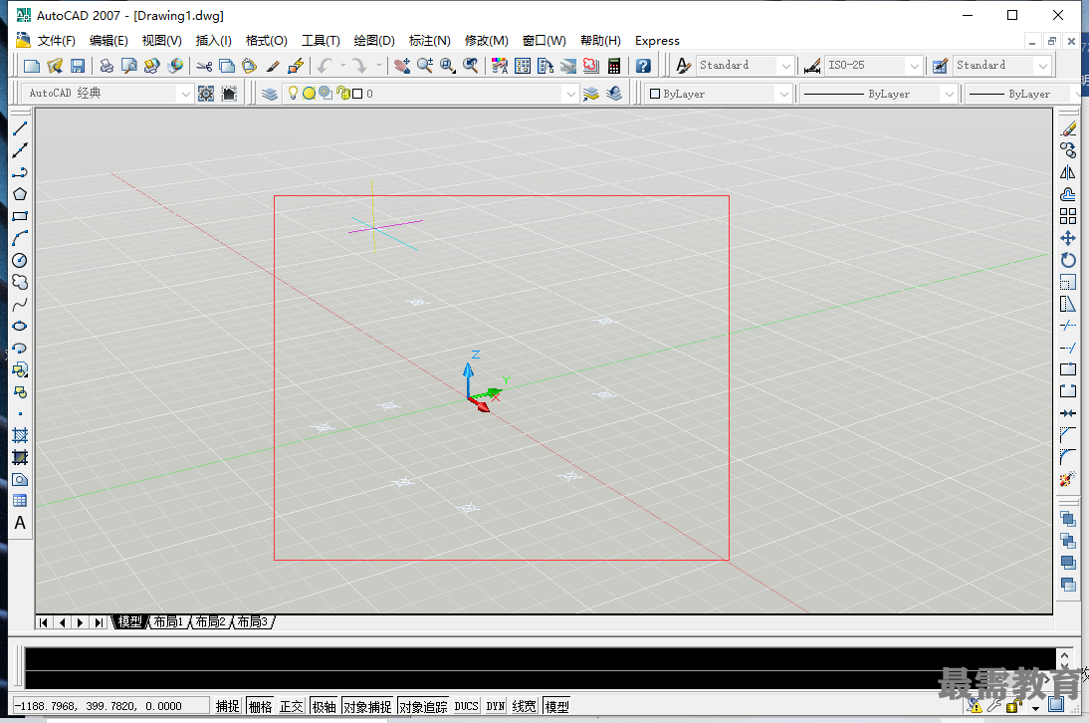
Task: Select the Circle draw tool
Action: (20, 261)
